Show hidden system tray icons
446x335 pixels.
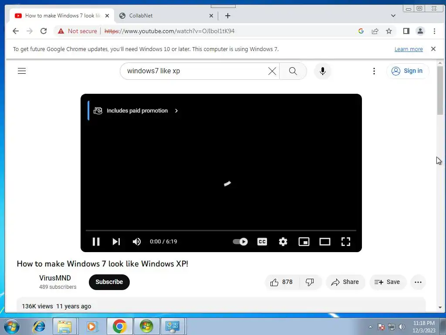tap(370, 327)
